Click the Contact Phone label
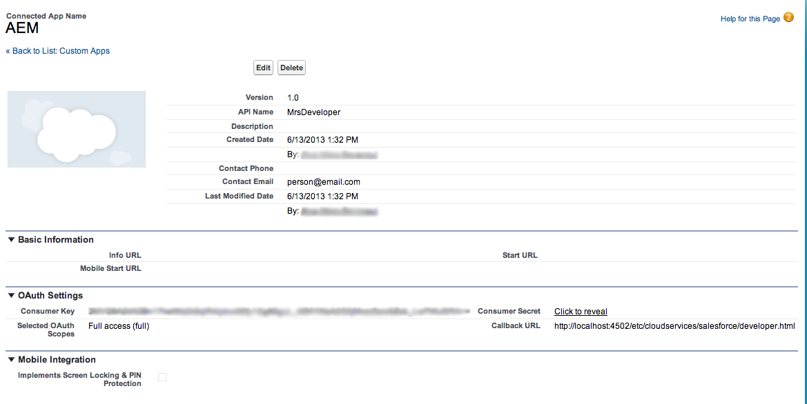 [x=246, y=168]
